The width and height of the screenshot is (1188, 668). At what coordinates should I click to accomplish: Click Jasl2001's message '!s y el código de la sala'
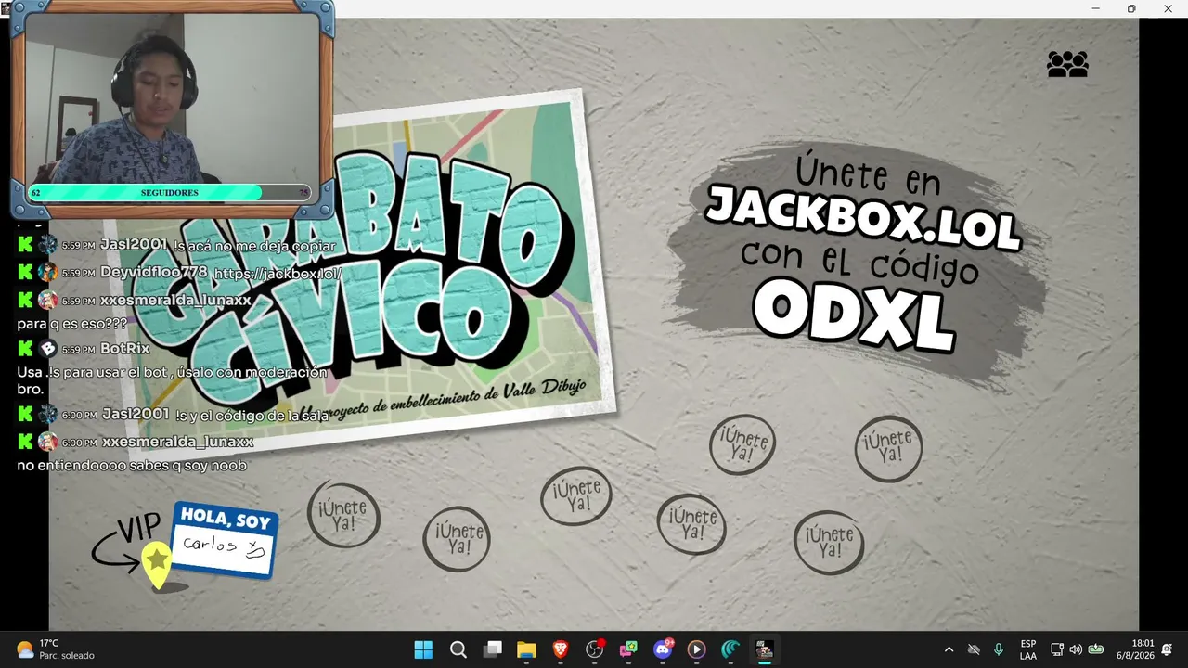pos(252,416)
